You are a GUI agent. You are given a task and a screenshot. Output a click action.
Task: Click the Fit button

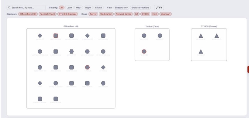(x=159, y=7)
